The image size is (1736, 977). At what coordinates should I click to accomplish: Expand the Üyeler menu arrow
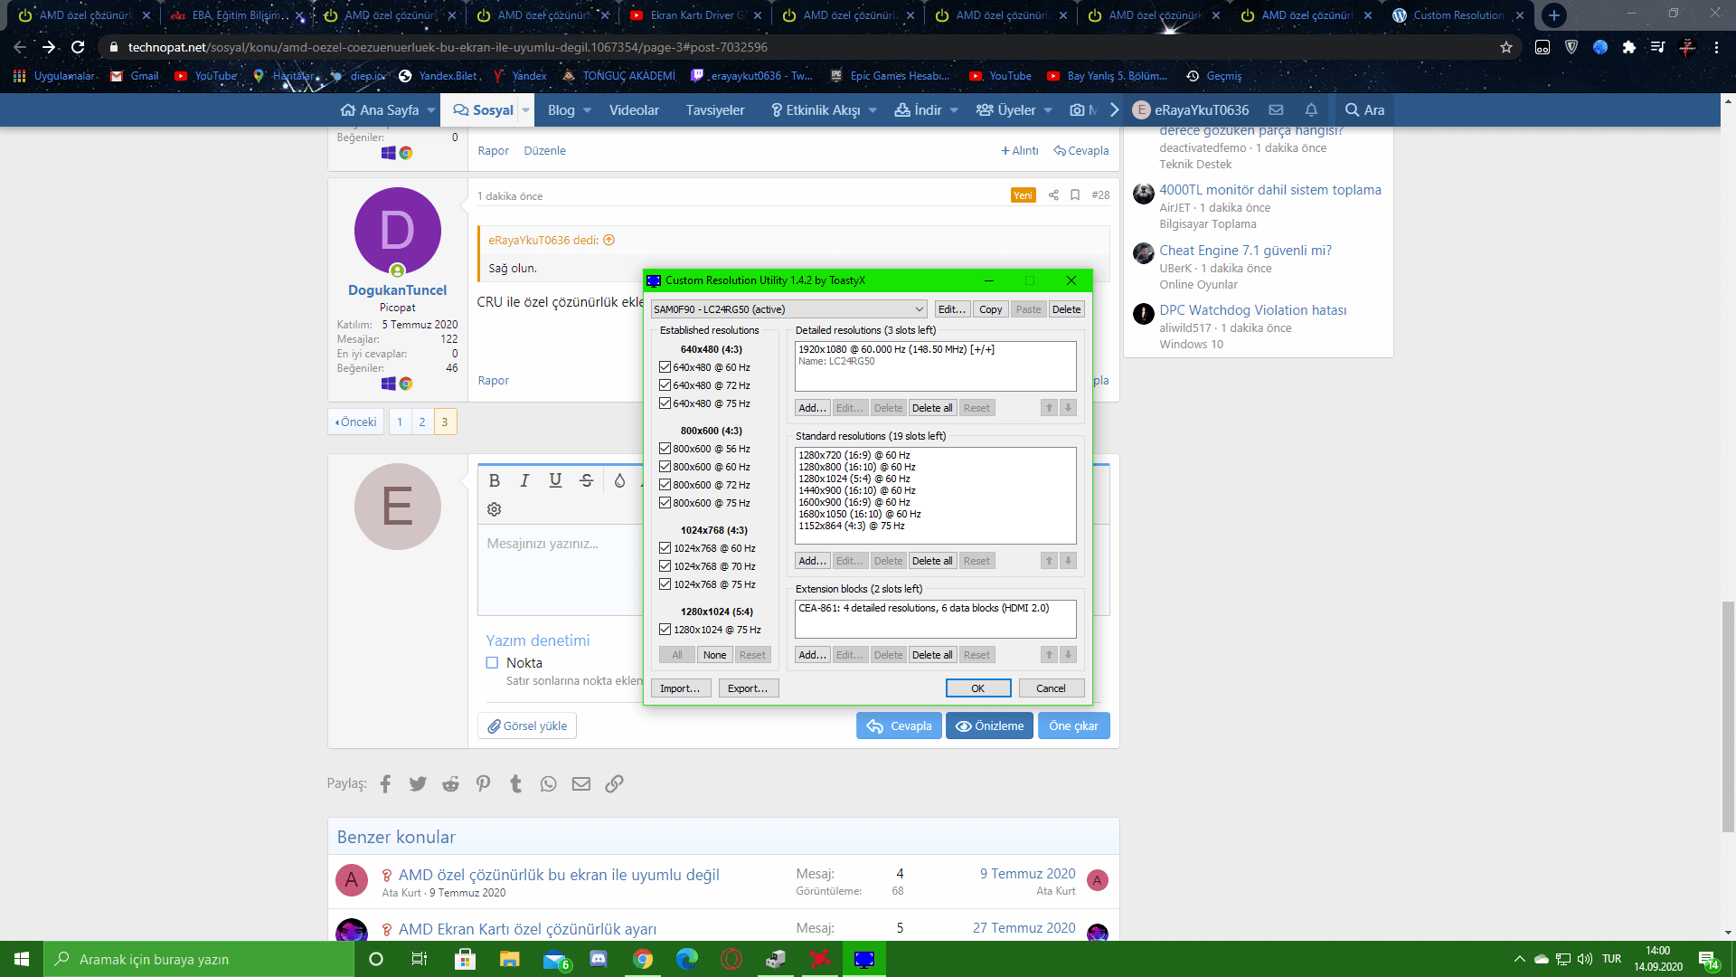(1048, 110)
